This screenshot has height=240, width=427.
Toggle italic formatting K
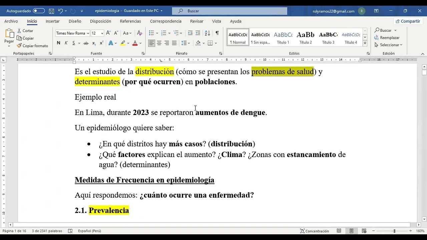(66, 43)
